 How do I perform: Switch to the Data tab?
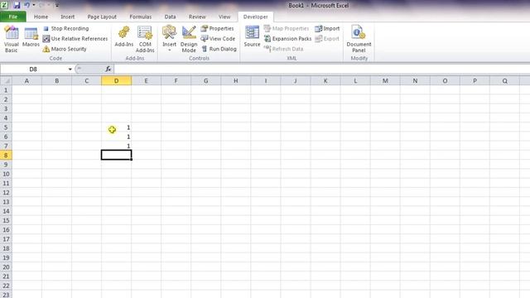click(x=170, y=17)
